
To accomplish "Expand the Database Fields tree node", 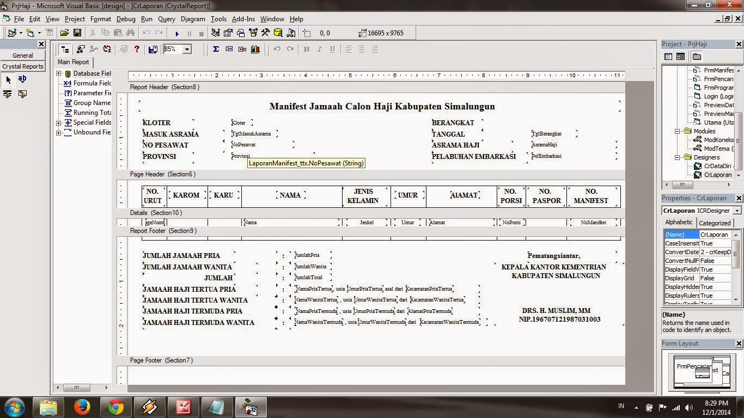I will 58,73.
